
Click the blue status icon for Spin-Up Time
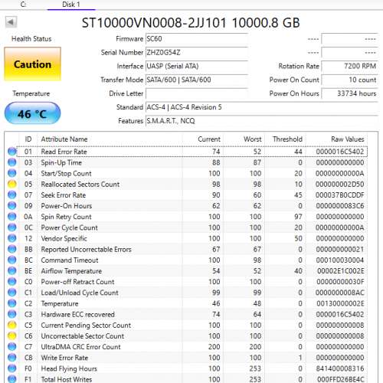click(12, 162)
